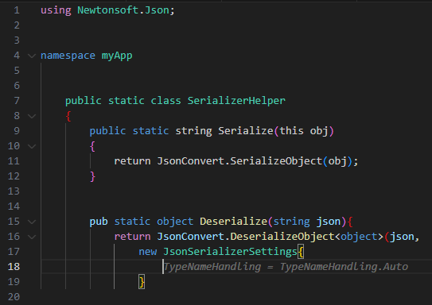Click the 'myApp' namespace name
This screenshot has height=305, width=432.
(117, 56)
